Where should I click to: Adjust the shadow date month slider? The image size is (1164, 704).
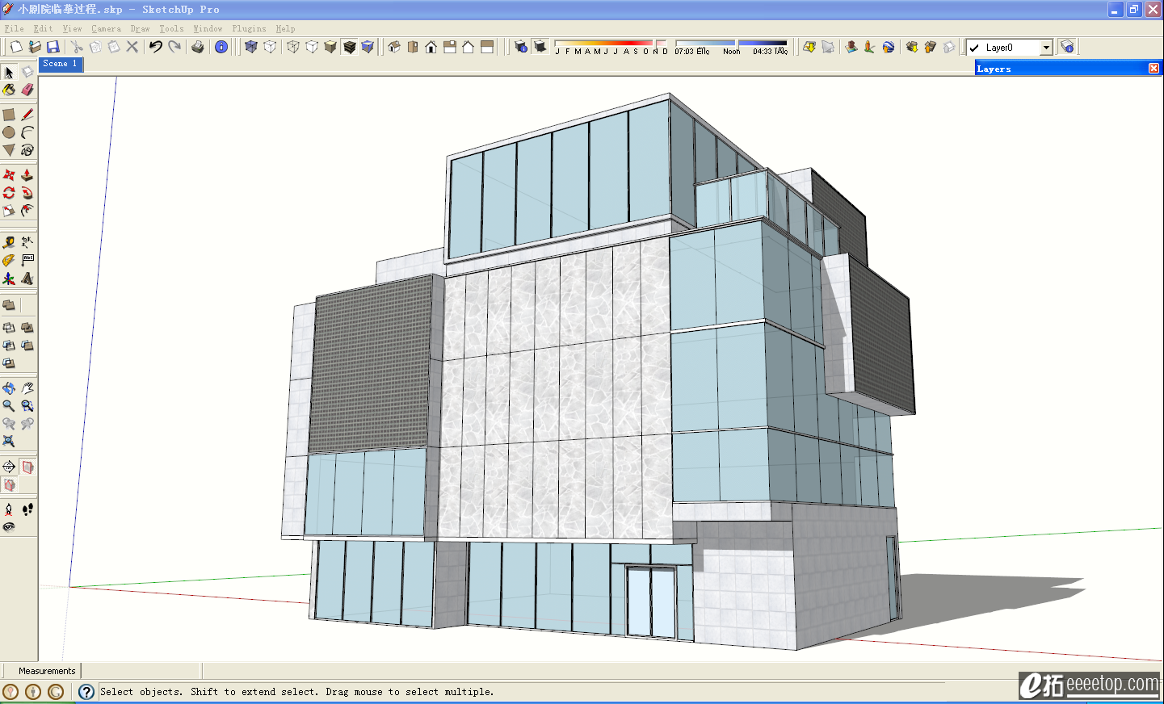[611, 43]
